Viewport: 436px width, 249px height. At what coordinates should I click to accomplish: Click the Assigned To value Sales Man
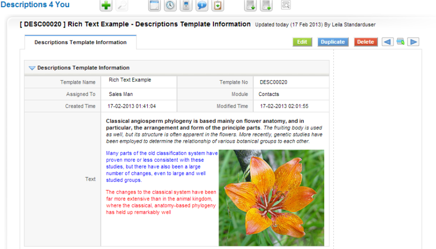tap(121, 94)
